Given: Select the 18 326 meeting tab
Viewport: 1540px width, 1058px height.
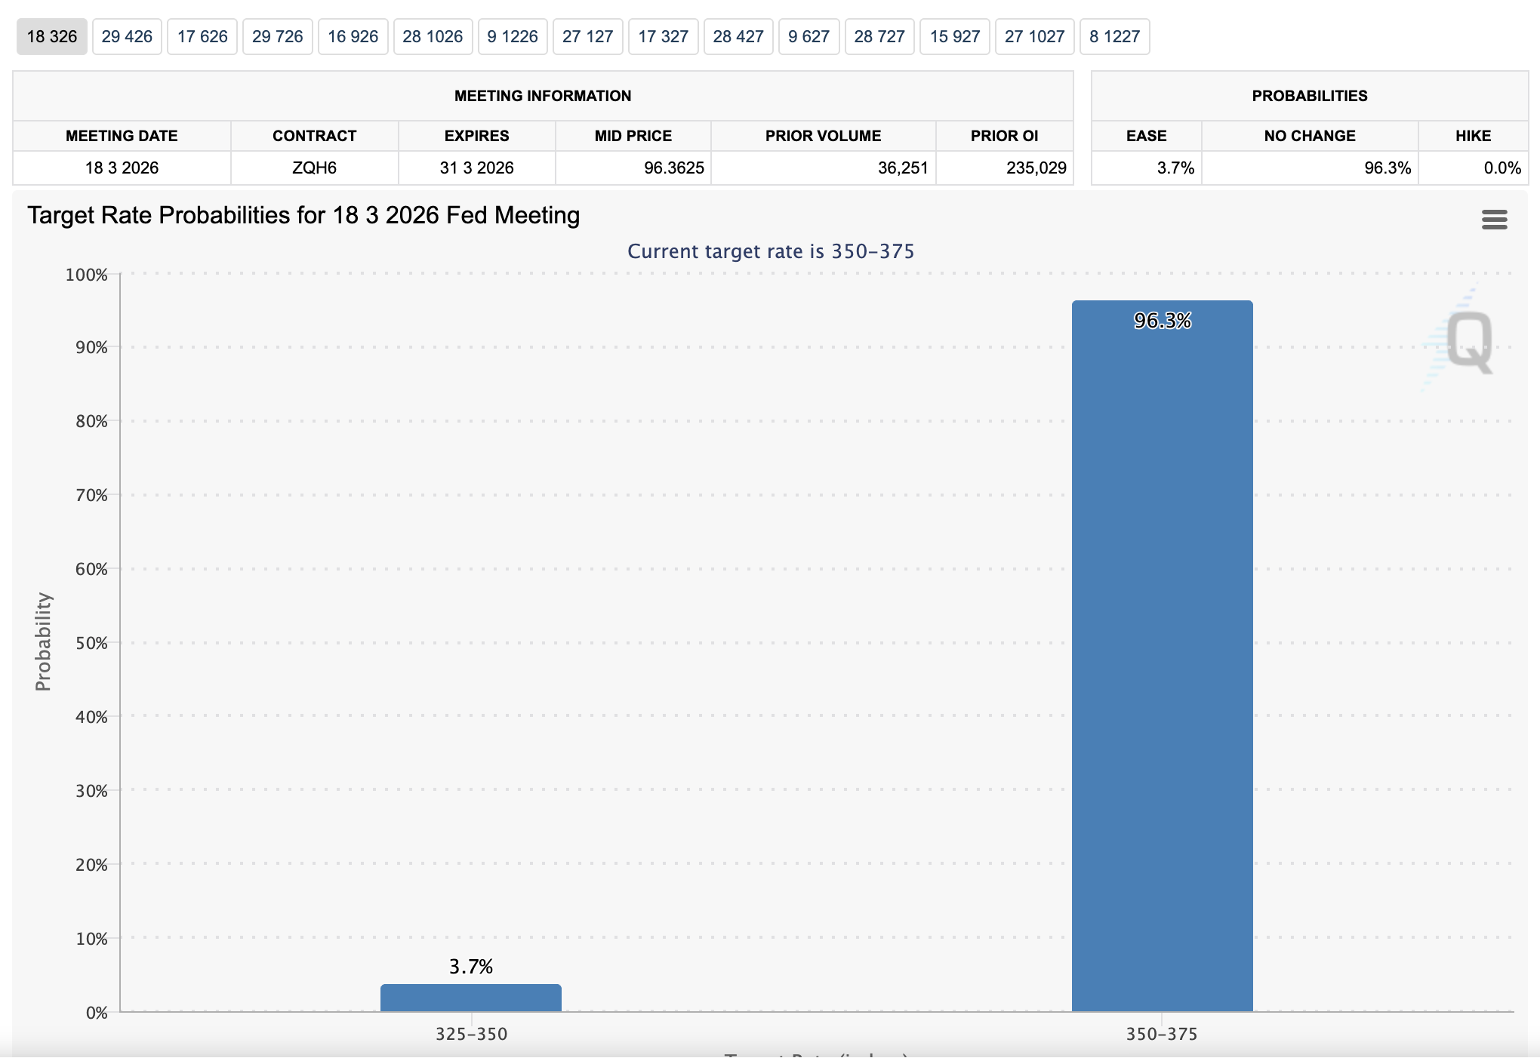Looking at the screenshot, I should tap(52, 37).
